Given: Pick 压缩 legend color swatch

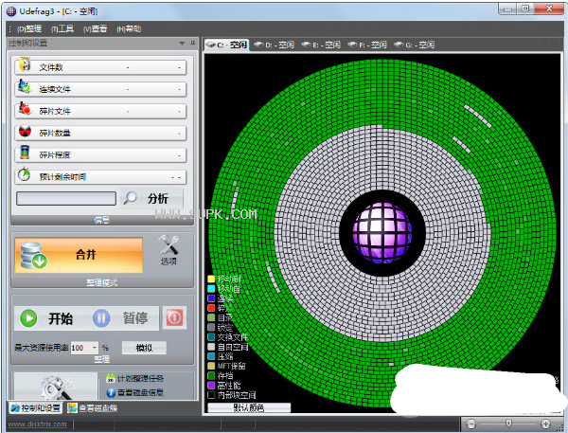Looking at the screenshot, I should point(211,356).
